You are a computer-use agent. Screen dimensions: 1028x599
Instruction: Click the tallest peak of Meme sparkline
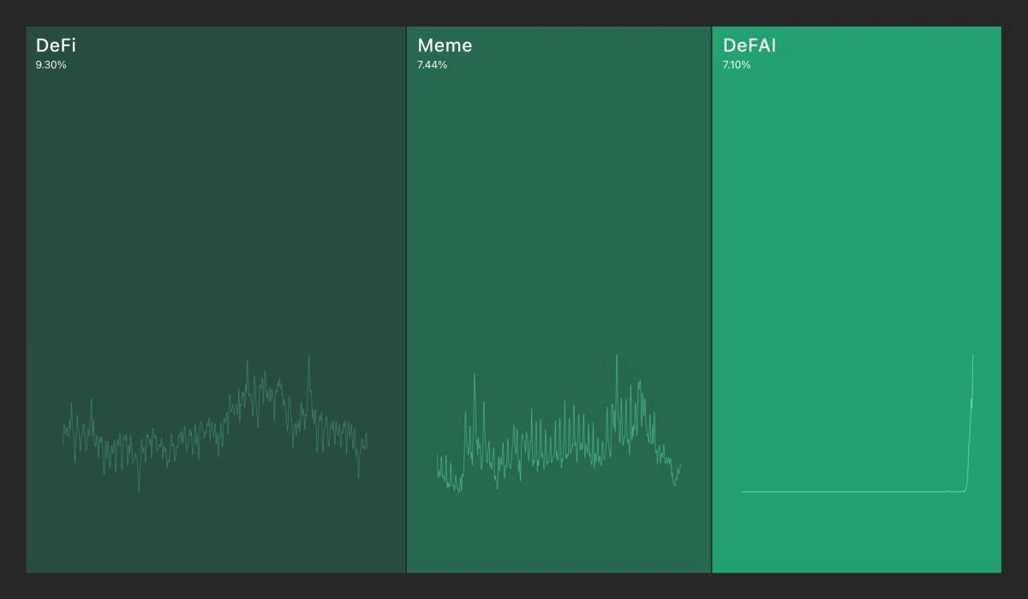tap(616, 357)
